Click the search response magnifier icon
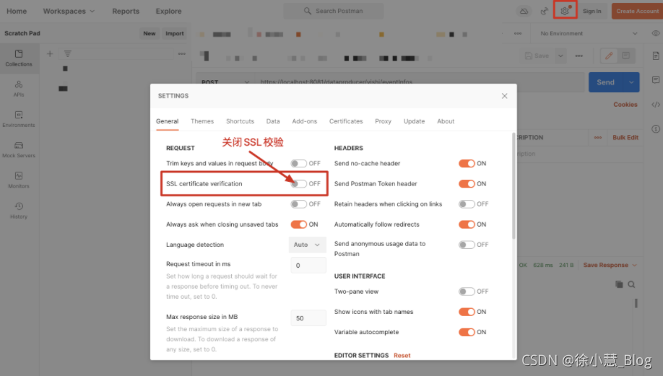 [x=631, y=284]
